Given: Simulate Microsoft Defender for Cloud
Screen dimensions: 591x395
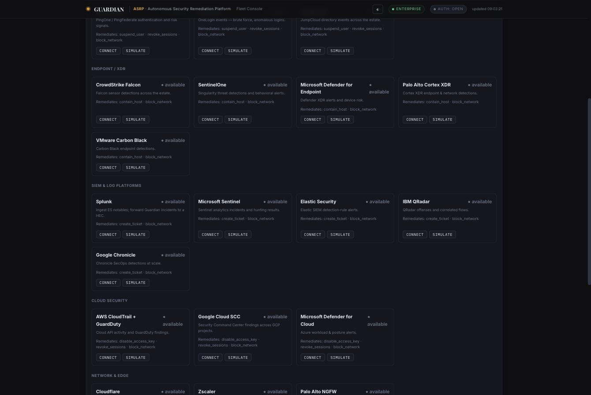Looking at the screenshot, I should (x=340, y=358).
